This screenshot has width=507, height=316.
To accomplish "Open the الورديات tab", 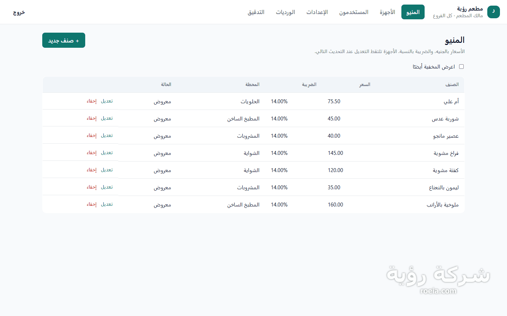I will coord(285,12).
